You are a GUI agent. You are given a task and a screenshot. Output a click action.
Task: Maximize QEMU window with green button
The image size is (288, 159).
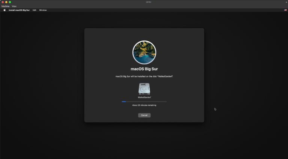10,2
